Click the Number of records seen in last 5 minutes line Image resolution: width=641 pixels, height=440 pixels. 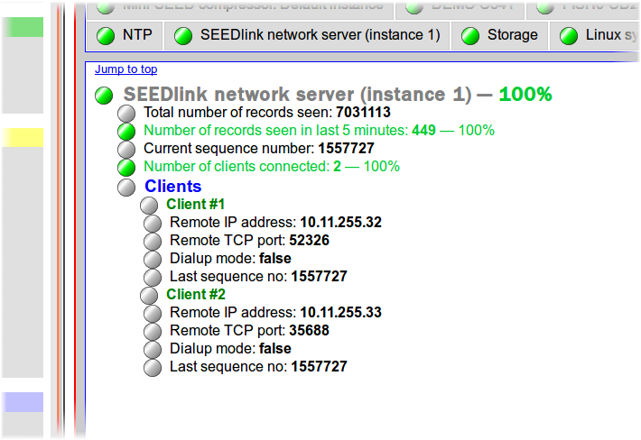[319, 130]
